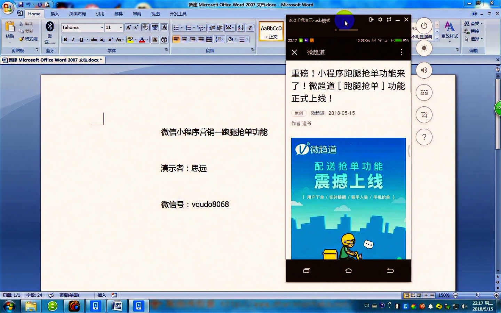501x313 pixels.
Task: Toggle Underline formatting
Action: tap(81, 40)
